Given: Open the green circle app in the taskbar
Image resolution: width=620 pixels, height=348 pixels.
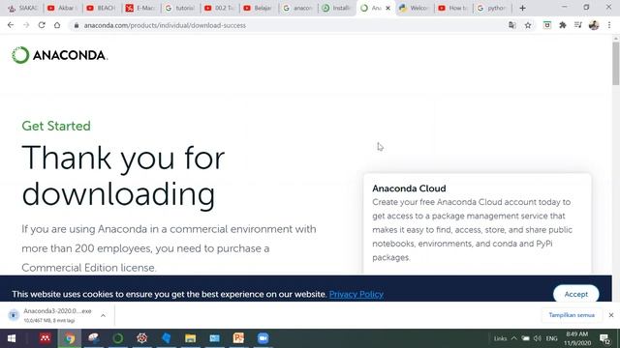Looking at the screenshot, I should tap(118, 338).
